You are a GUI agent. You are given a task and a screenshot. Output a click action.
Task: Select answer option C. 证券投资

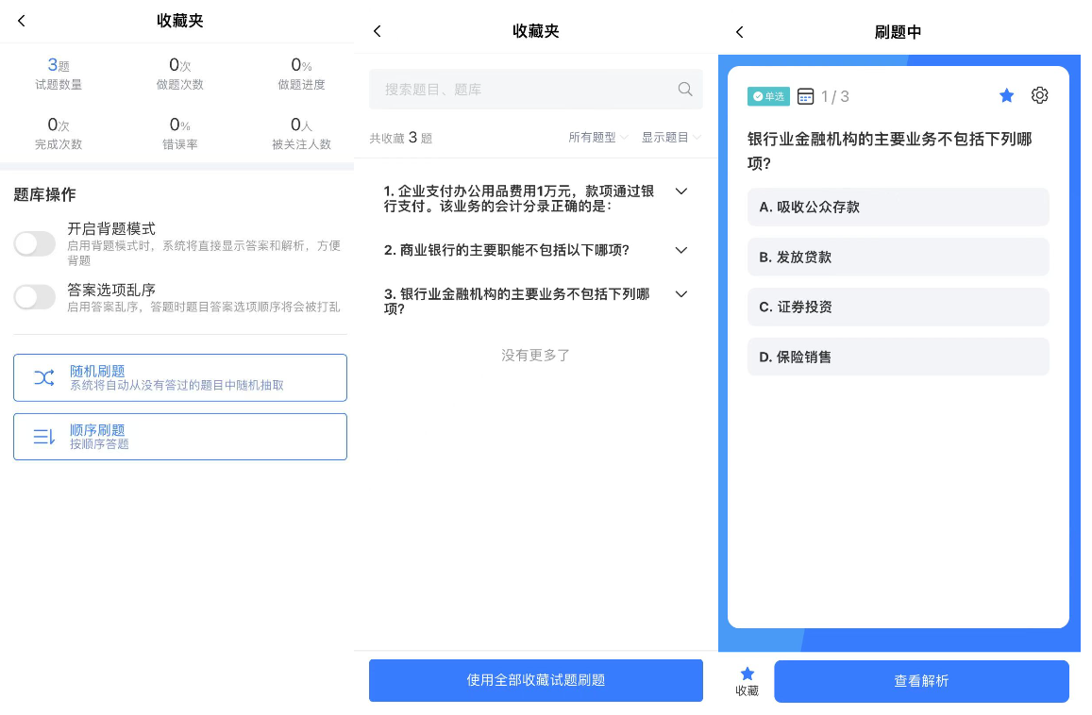898,307
